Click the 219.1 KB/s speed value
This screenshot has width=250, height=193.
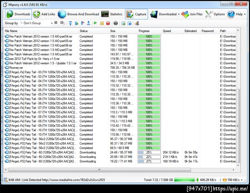[170, 157]
